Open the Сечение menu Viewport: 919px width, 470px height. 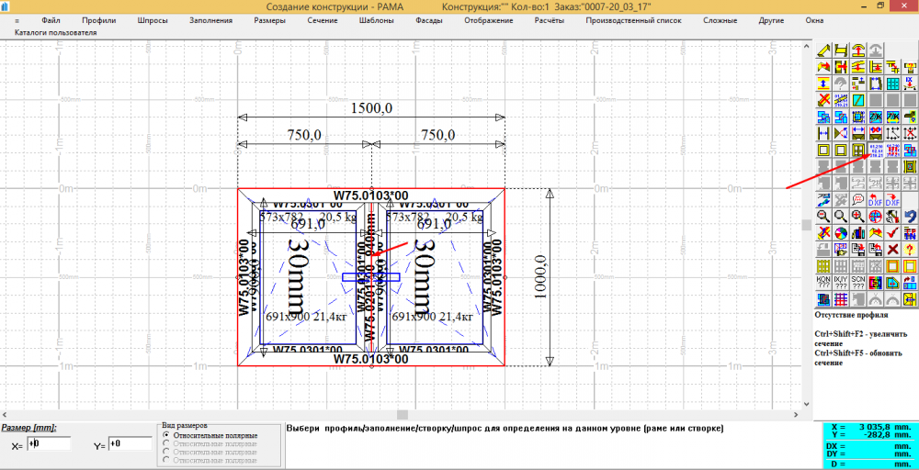click(x=323, y=20)
